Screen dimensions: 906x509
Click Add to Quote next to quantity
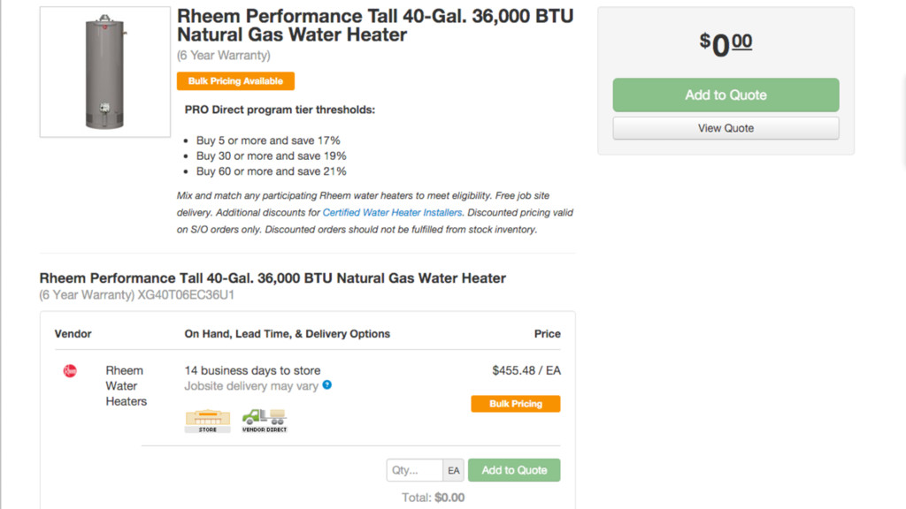click(x=514, y=470)
